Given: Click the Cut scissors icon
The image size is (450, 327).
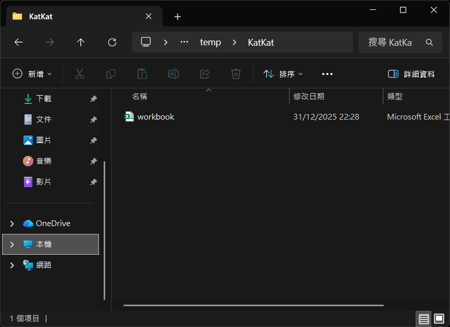Looking at the screenshot, I should pos(80,74).
